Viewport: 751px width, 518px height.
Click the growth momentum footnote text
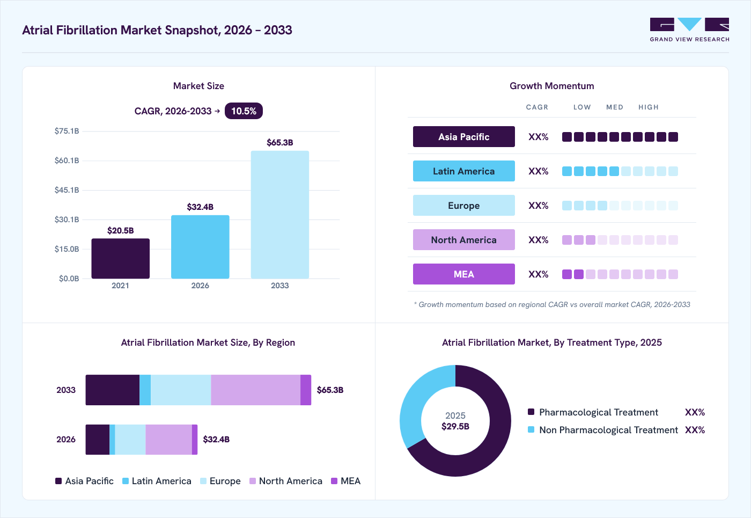(552, 304)
